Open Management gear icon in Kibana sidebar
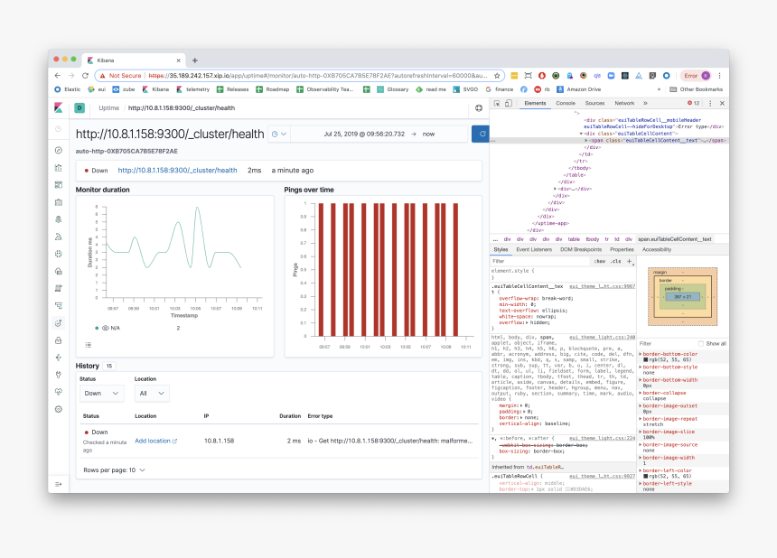 tap(58, 409)
